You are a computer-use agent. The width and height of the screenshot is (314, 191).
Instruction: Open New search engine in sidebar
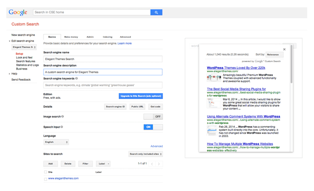(23, 35)
